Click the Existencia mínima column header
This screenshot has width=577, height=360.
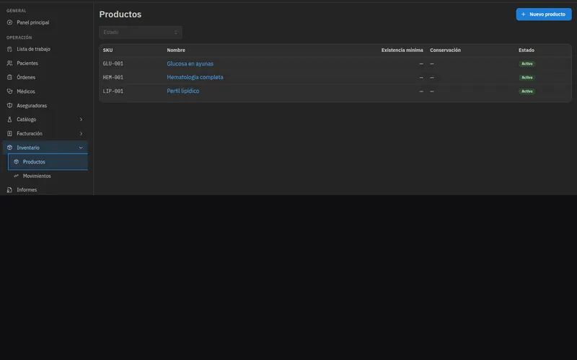402,50
